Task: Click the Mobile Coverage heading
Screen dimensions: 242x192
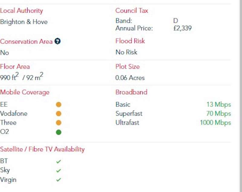Action: [25, 92]
